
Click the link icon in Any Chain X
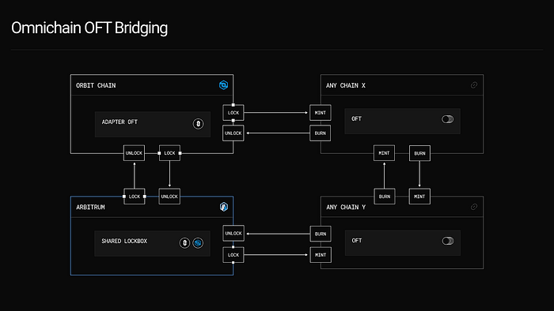474,85
